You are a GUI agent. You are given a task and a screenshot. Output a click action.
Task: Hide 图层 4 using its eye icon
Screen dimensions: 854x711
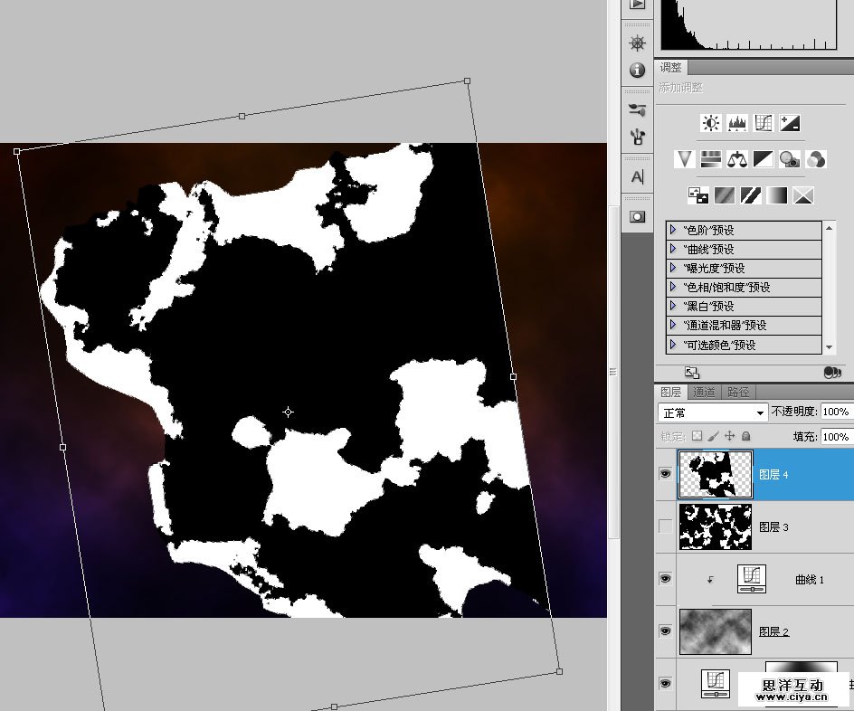[666, 473]
